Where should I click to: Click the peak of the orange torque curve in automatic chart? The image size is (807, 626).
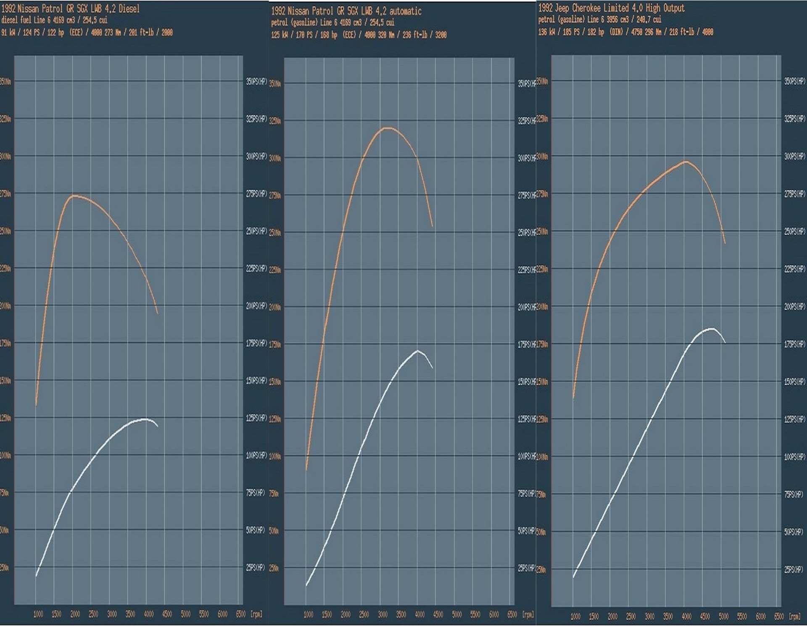pos(388,128)
